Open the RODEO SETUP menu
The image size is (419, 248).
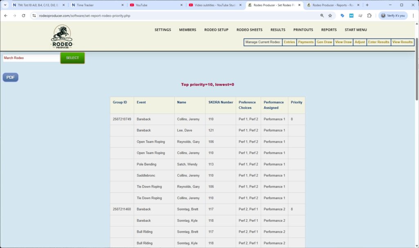click(x=216, y=30)
